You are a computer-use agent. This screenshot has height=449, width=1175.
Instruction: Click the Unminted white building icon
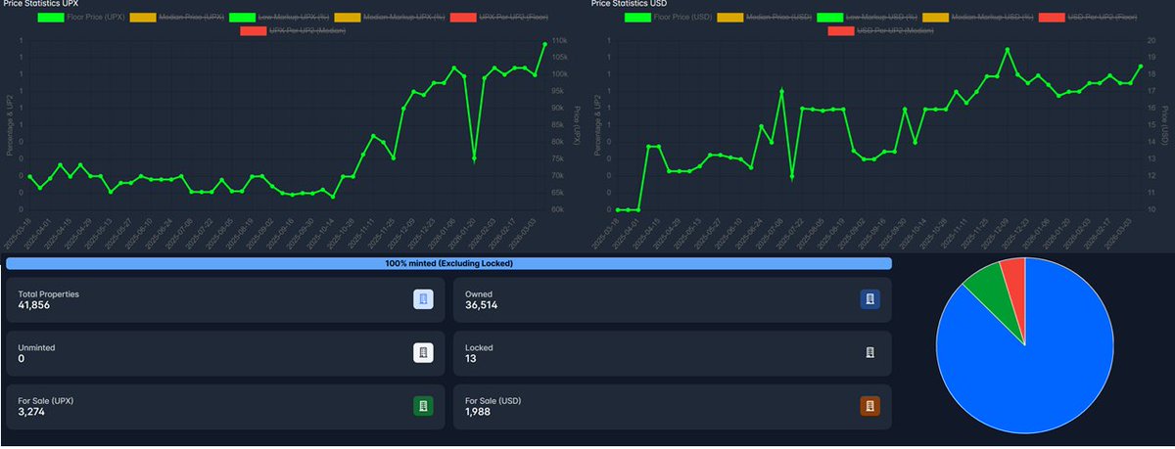(423, 352)
